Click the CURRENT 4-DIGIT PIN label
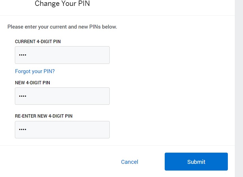243x177 pixels. (x=38, y=41)
